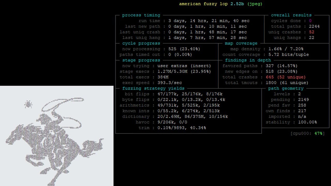The image size is (331, 186).
Task: Click imported value 'n/a'
Action: click(x=302, y=117)
